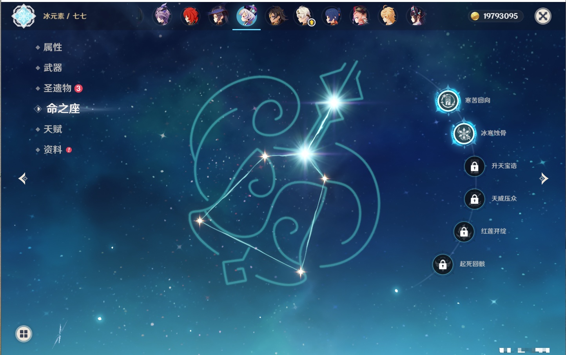Open the 武器 weapon tab
This screenshot has width=566, height=355.
(x=53, y=68)
